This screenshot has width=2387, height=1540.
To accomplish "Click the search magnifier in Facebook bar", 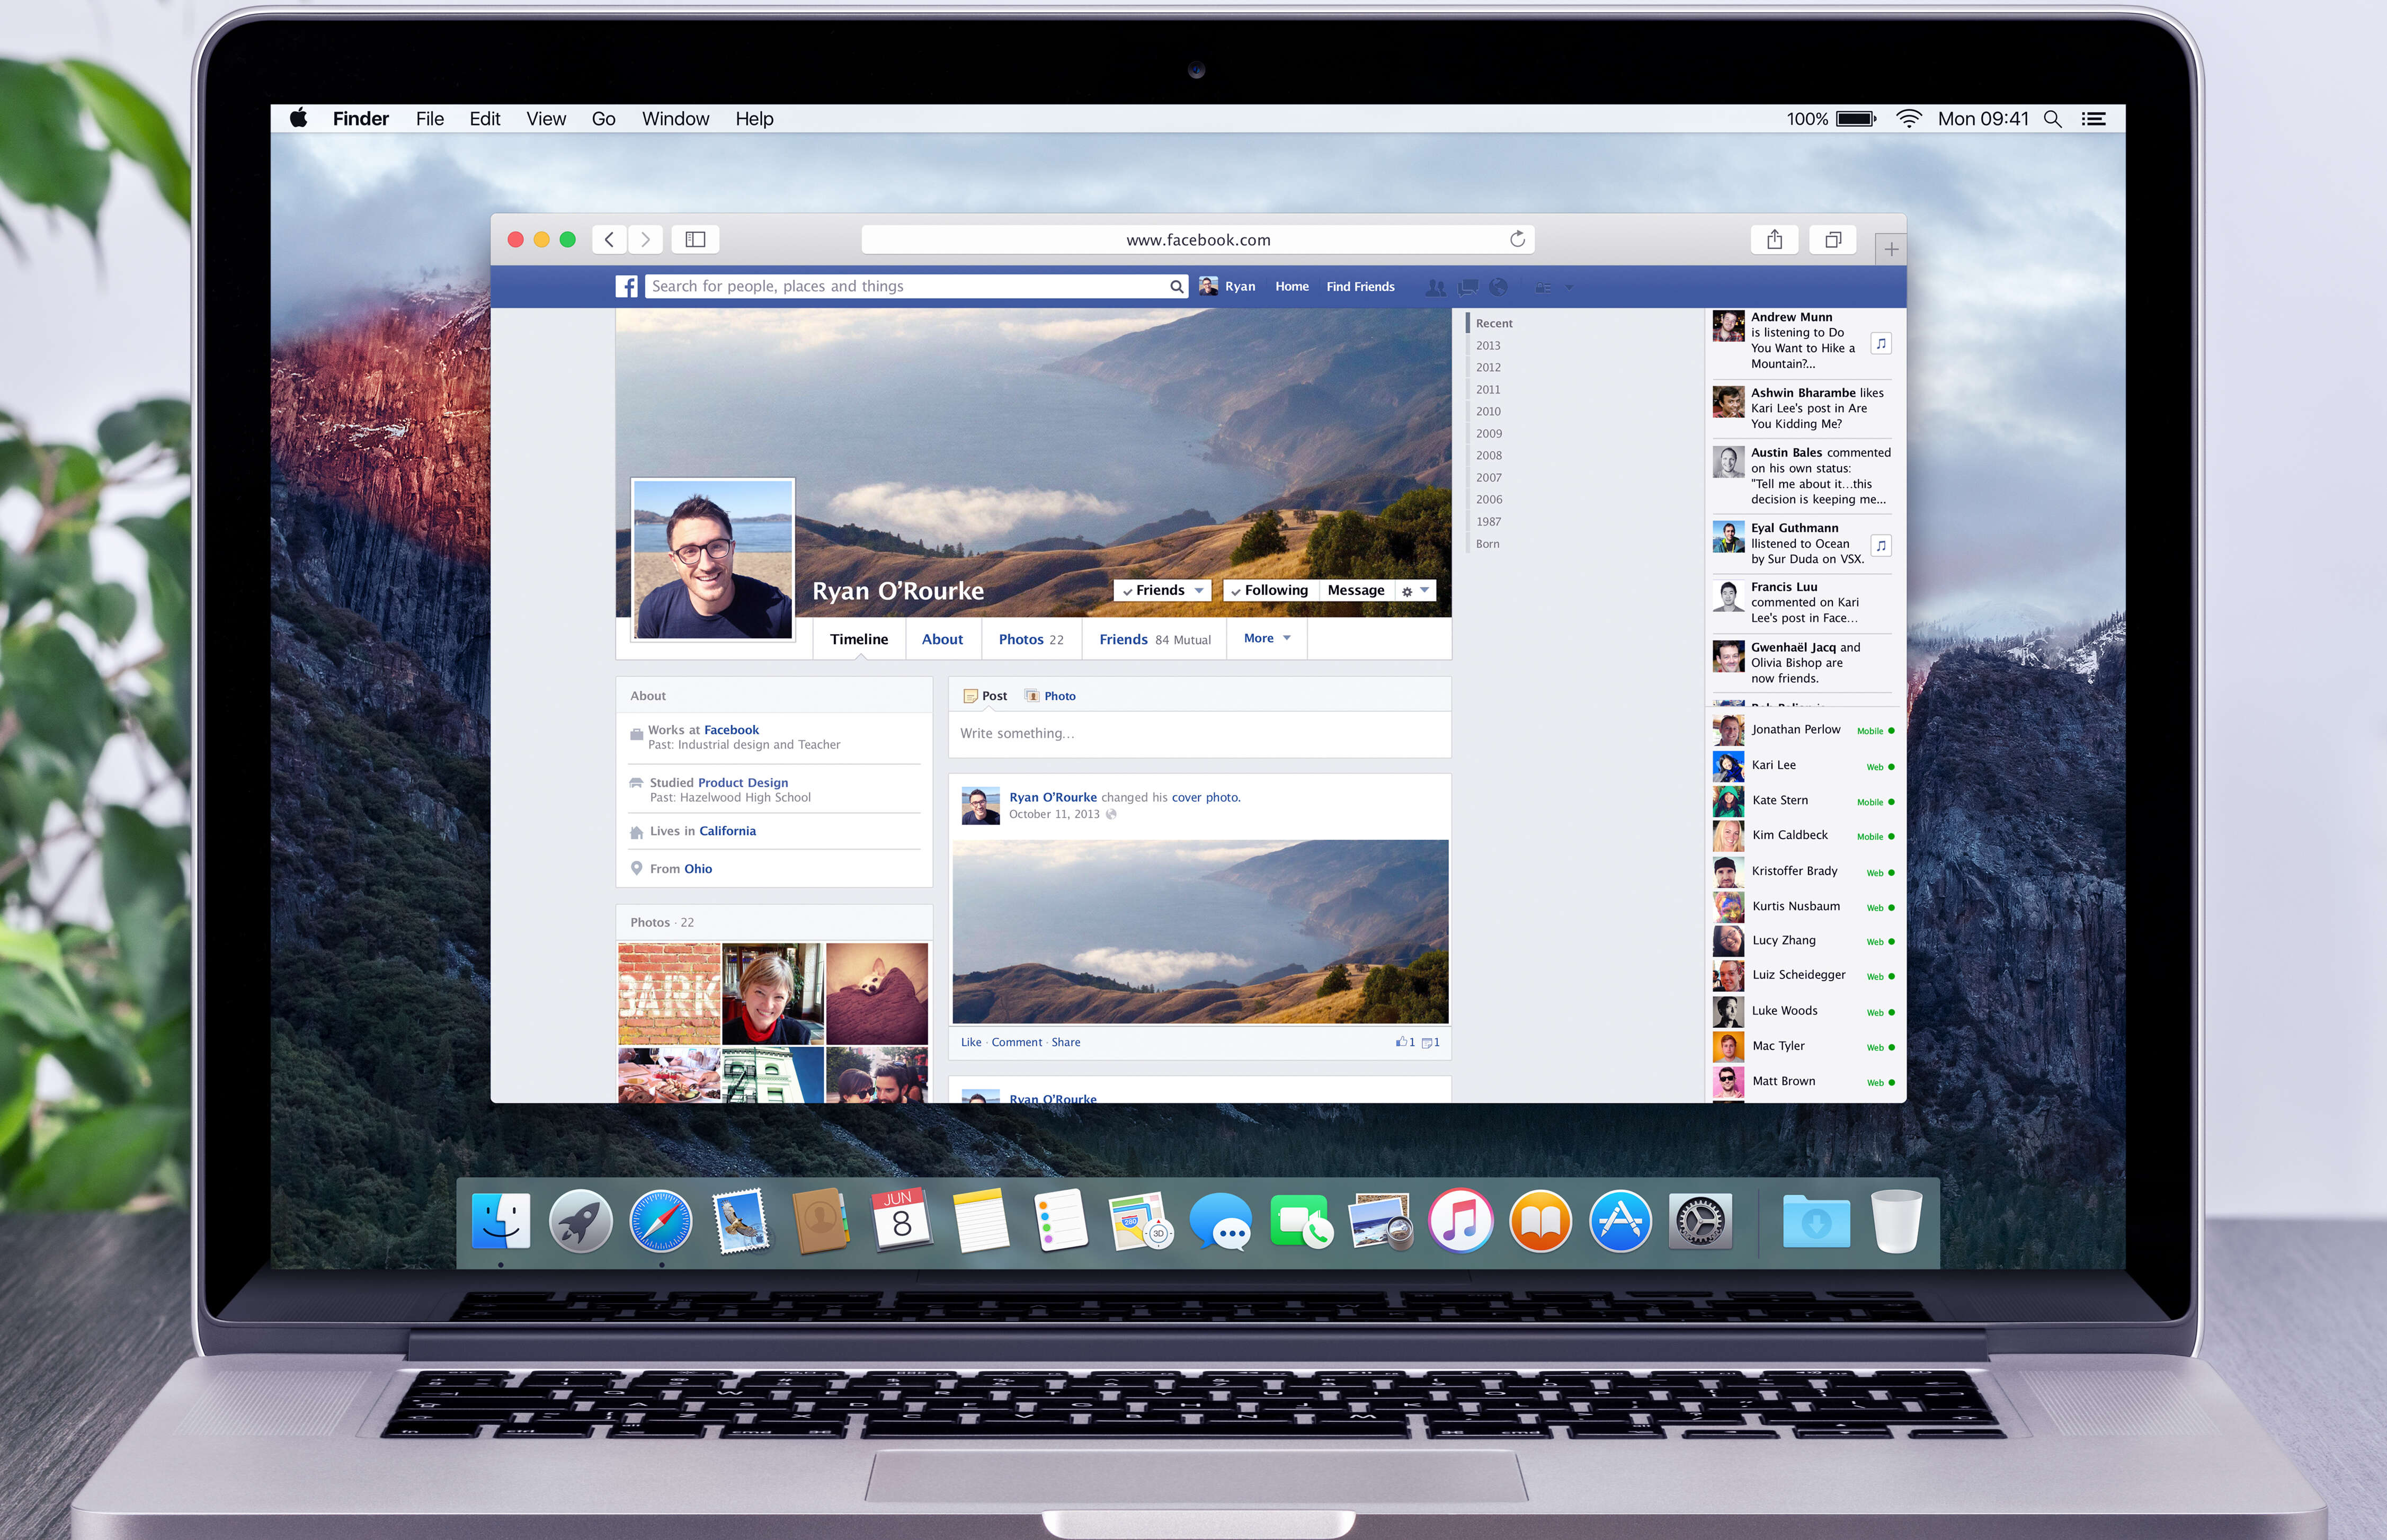I will (x=1176, y=287).
